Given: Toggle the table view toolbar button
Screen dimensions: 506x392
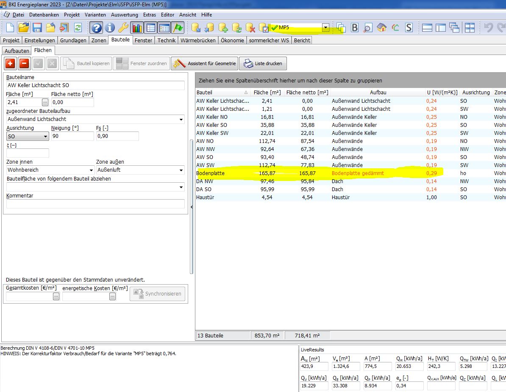Looking at the screenshot, I should tap(150, 28).
